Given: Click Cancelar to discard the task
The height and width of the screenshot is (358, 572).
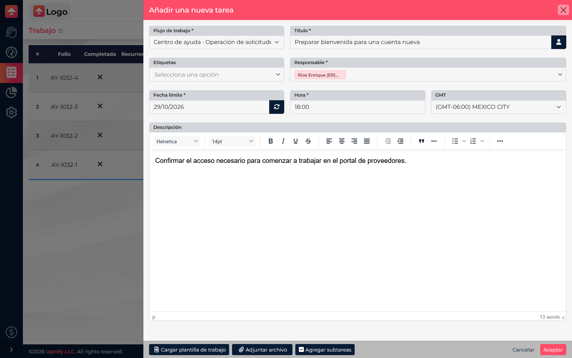Looking at the screenshot, I should [x=523, y=350].
